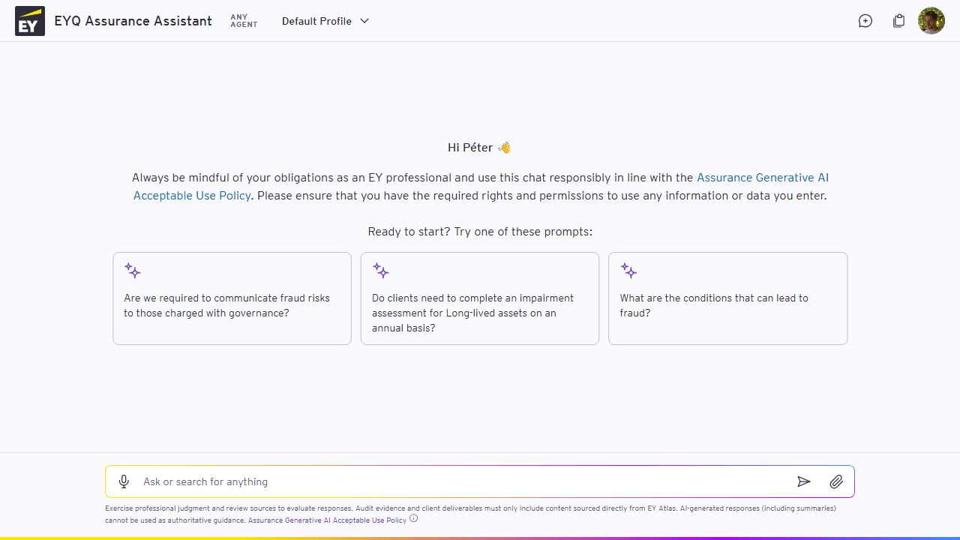Image resolution: width=960 pixels, height=540 pixels.
Task: Choose the impairment assessment for Long-lived assets prompt
Action: click(x=480, y=298)
